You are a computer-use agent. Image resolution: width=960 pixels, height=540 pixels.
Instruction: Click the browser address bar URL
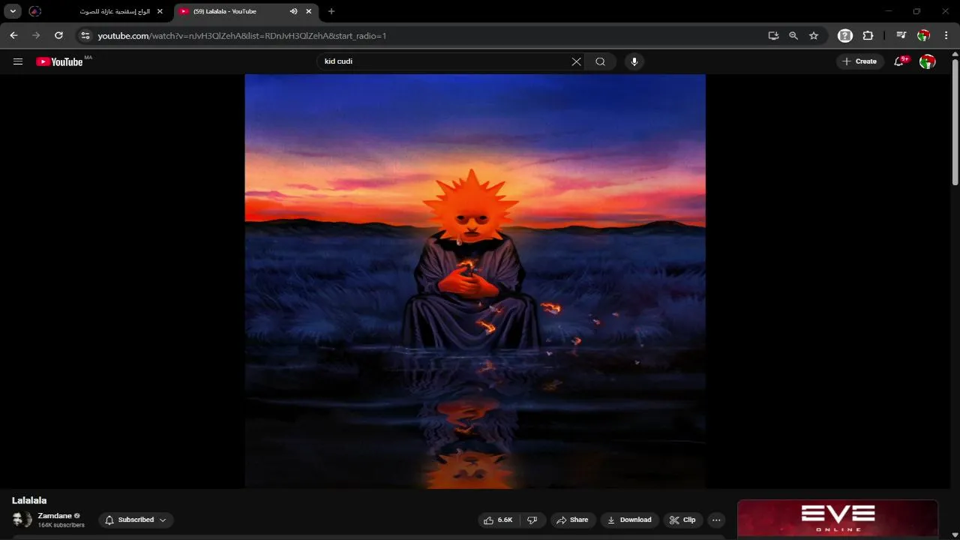[242, 35]
